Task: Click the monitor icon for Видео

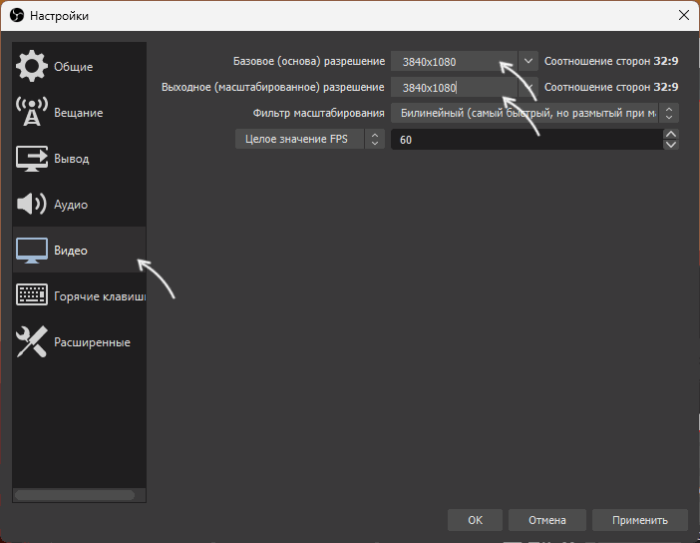Action: point(32,251)
